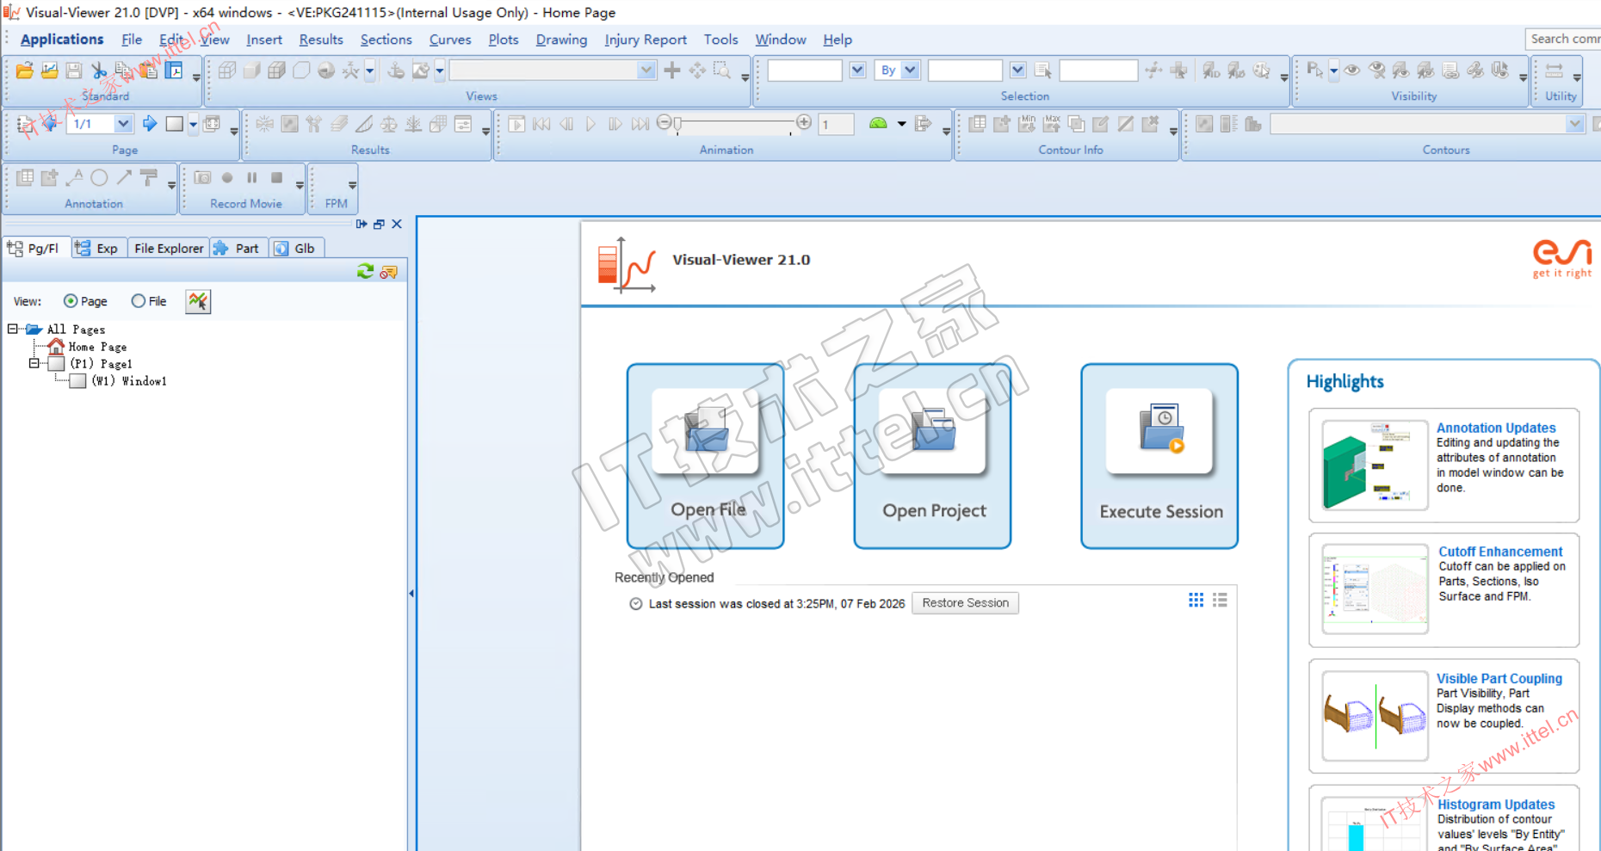Collapse the (P1) Page1 tree node

34,363
